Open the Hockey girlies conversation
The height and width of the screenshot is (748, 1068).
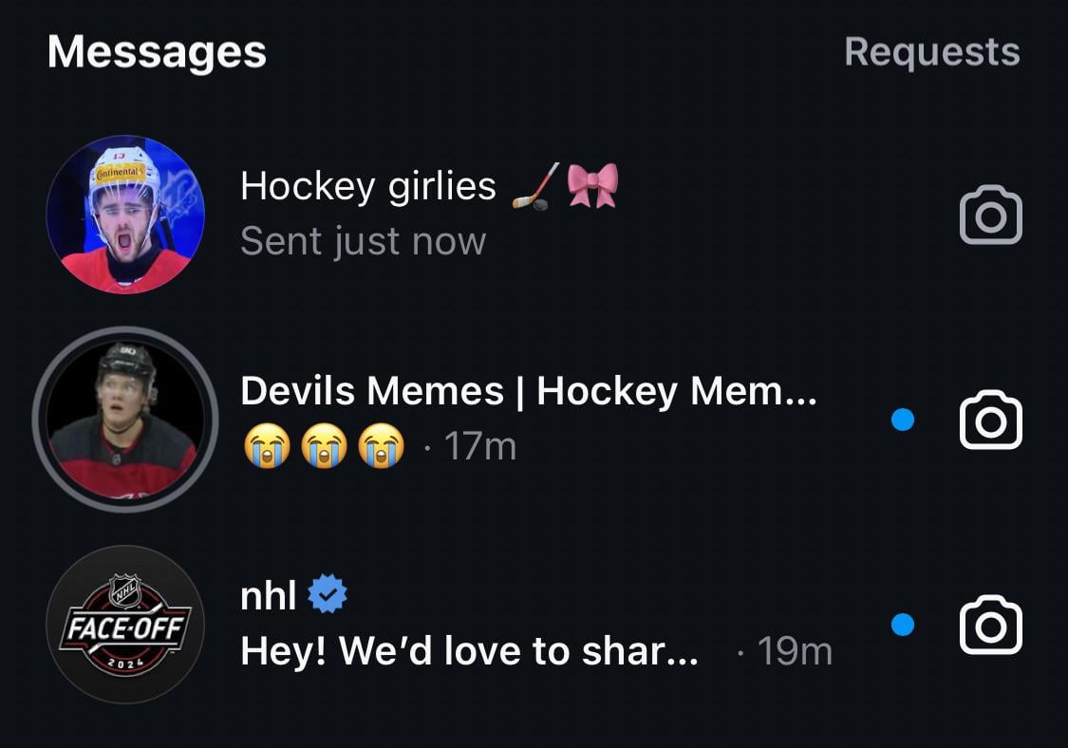click(x=368, y=186)
